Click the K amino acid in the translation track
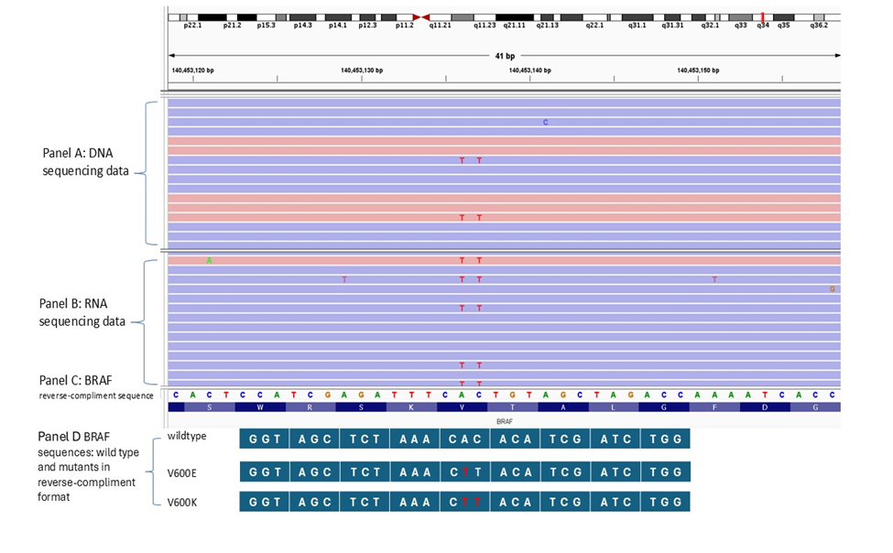This screenshot has width=893, height=553. tap(411, 407)
